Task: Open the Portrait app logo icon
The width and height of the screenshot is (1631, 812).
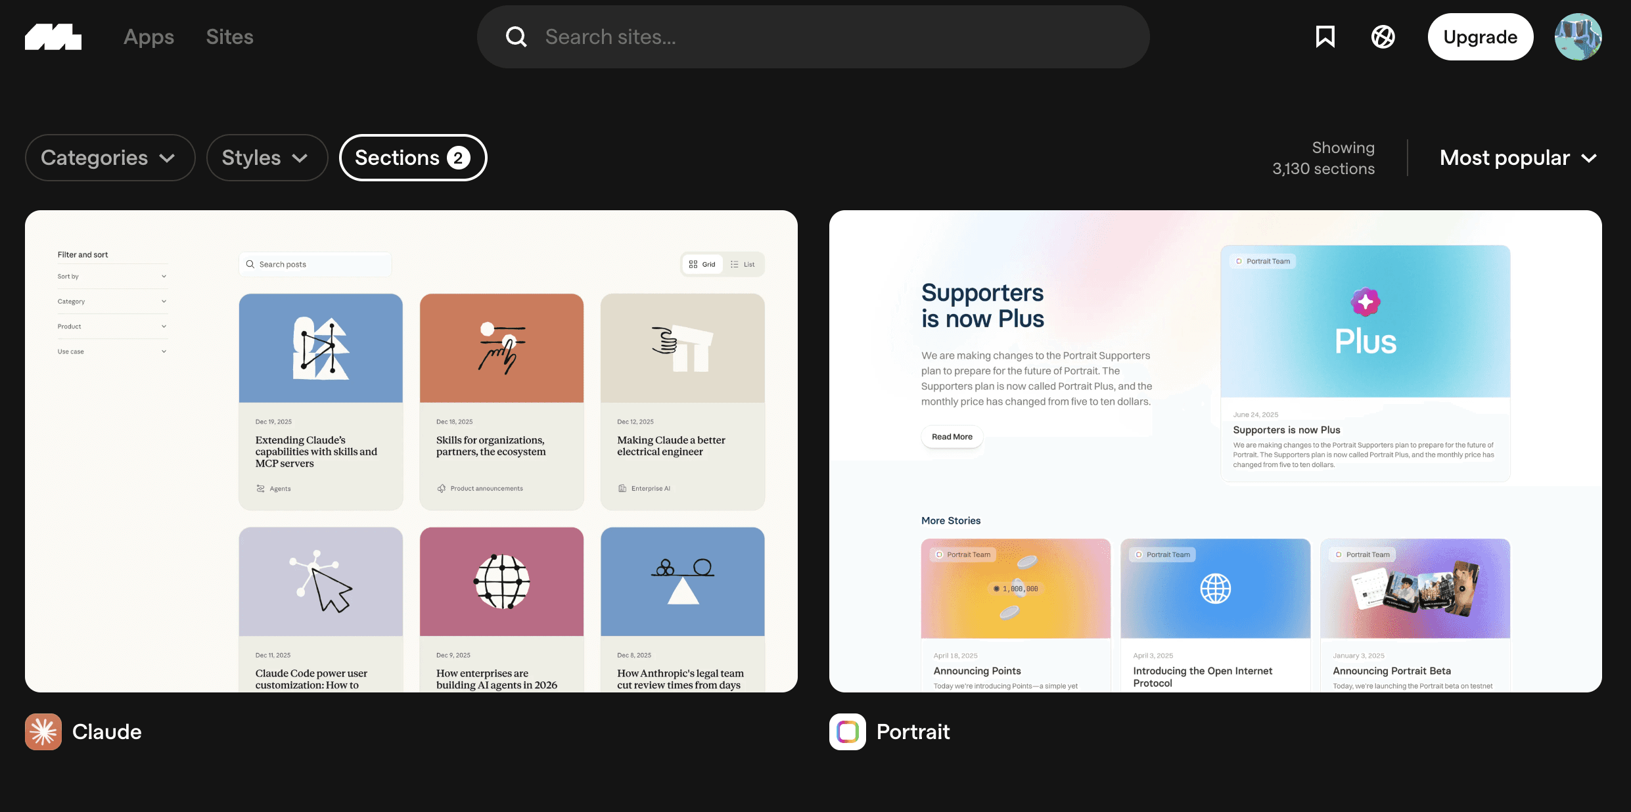Action: pos(848,731)
